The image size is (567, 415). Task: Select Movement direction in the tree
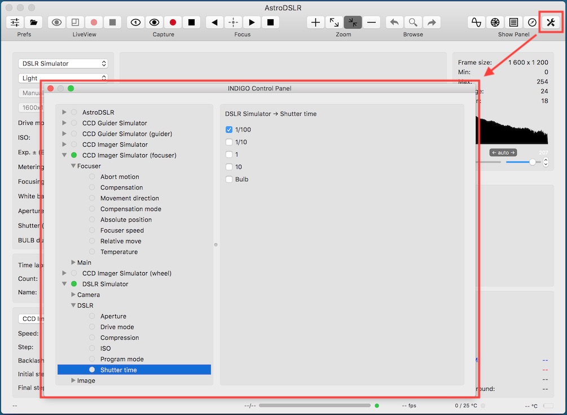point(129,198)
